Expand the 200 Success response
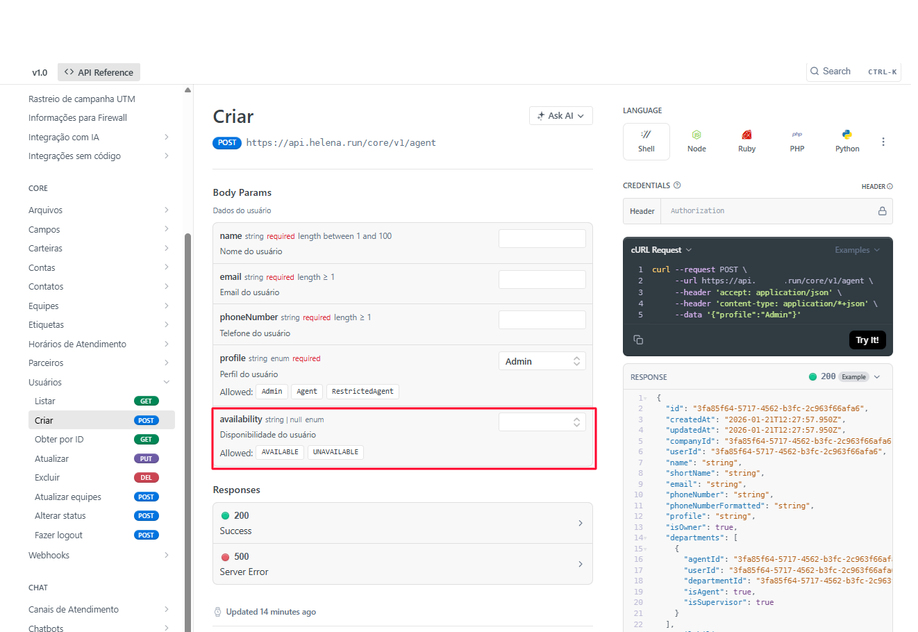This screenshot has width=918, height=632. point(402,523)
